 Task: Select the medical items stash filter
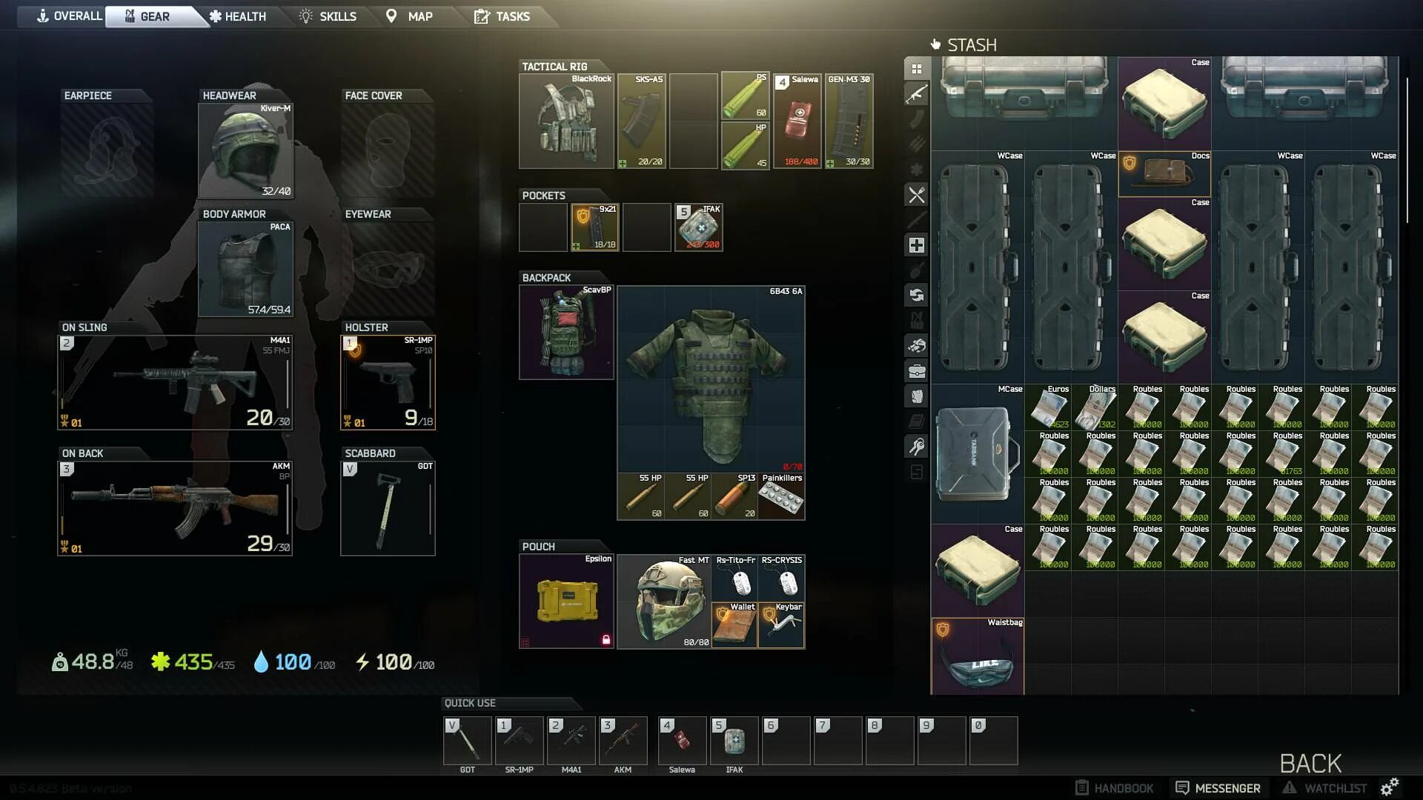pos(917,245)
